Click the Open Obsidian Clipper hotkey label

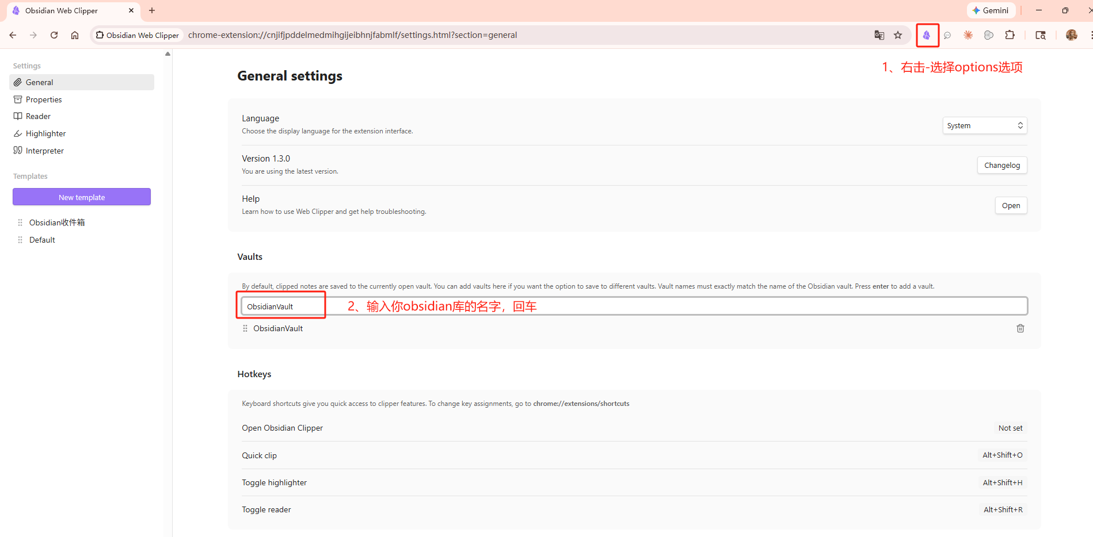click(x=282, y=428)
